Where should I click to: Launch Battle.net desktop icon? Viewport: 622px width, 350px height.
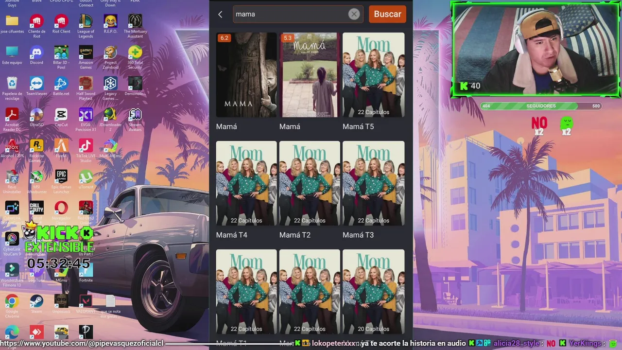pyautogui.click(x=61, y=86)
